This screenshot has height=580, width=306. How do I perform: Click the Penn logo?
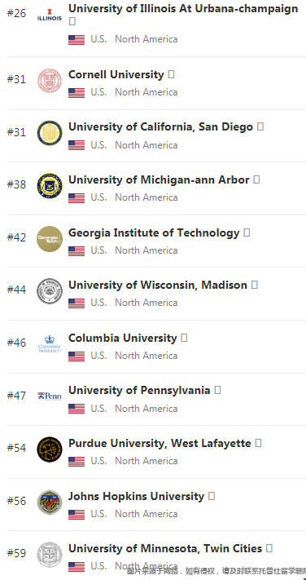click(x=50, y=396)
